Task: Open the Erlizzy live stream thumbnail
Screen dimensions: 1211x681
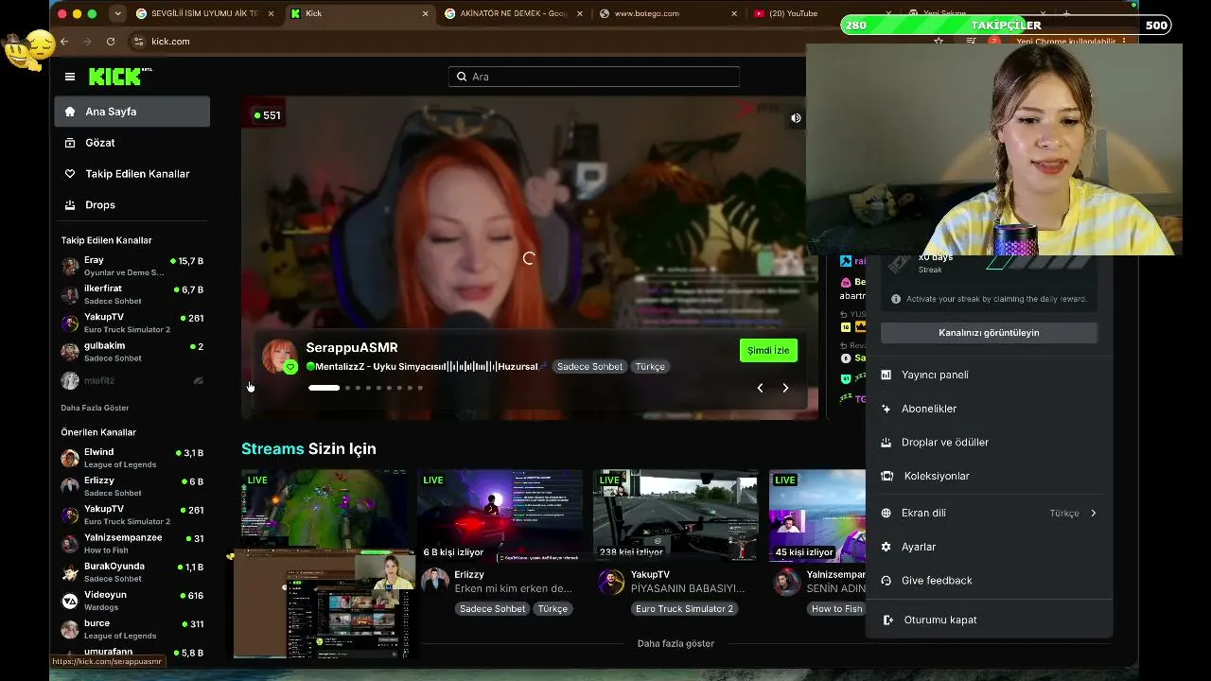Action: pos(500,515)
